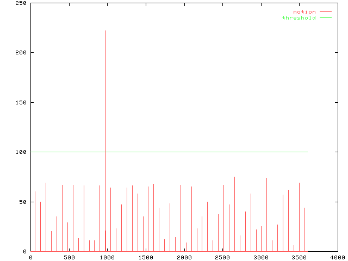348x261 pixels.
Task: Click the "motion" legend label
Action: click(304, 12)
